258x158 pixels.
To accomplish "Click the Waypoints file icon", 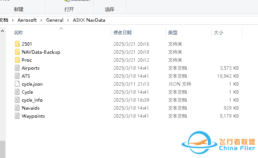I will [17, 116].
